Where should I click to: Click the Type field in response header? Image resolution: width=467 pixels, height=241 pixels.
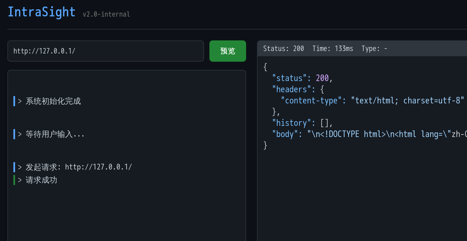click(374, 49)
